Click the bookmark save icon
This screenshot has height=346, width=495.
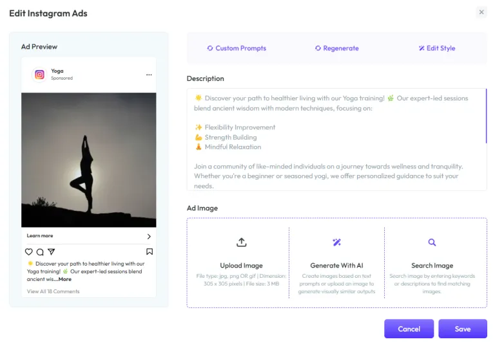150,251
